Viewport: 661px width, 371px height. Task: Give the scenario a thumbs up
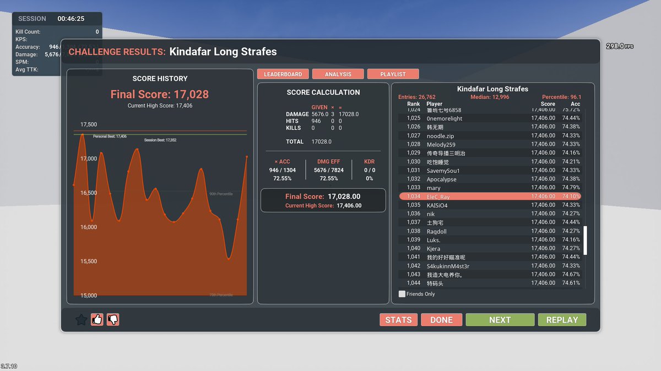(x=97, y=319)
